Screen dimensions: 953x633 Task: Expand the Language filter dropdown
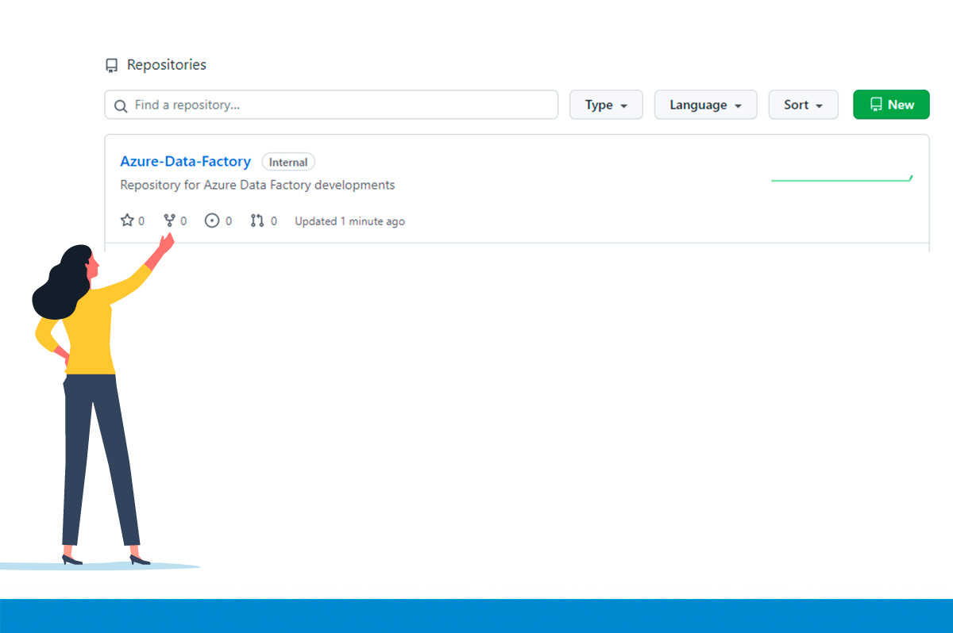(705, 104)
